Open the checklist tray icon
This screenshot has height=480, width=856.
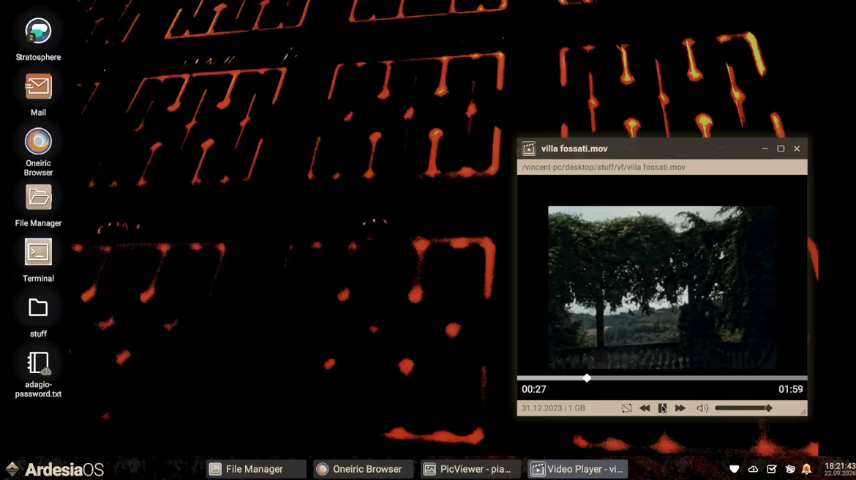click(x=771, y=469)
